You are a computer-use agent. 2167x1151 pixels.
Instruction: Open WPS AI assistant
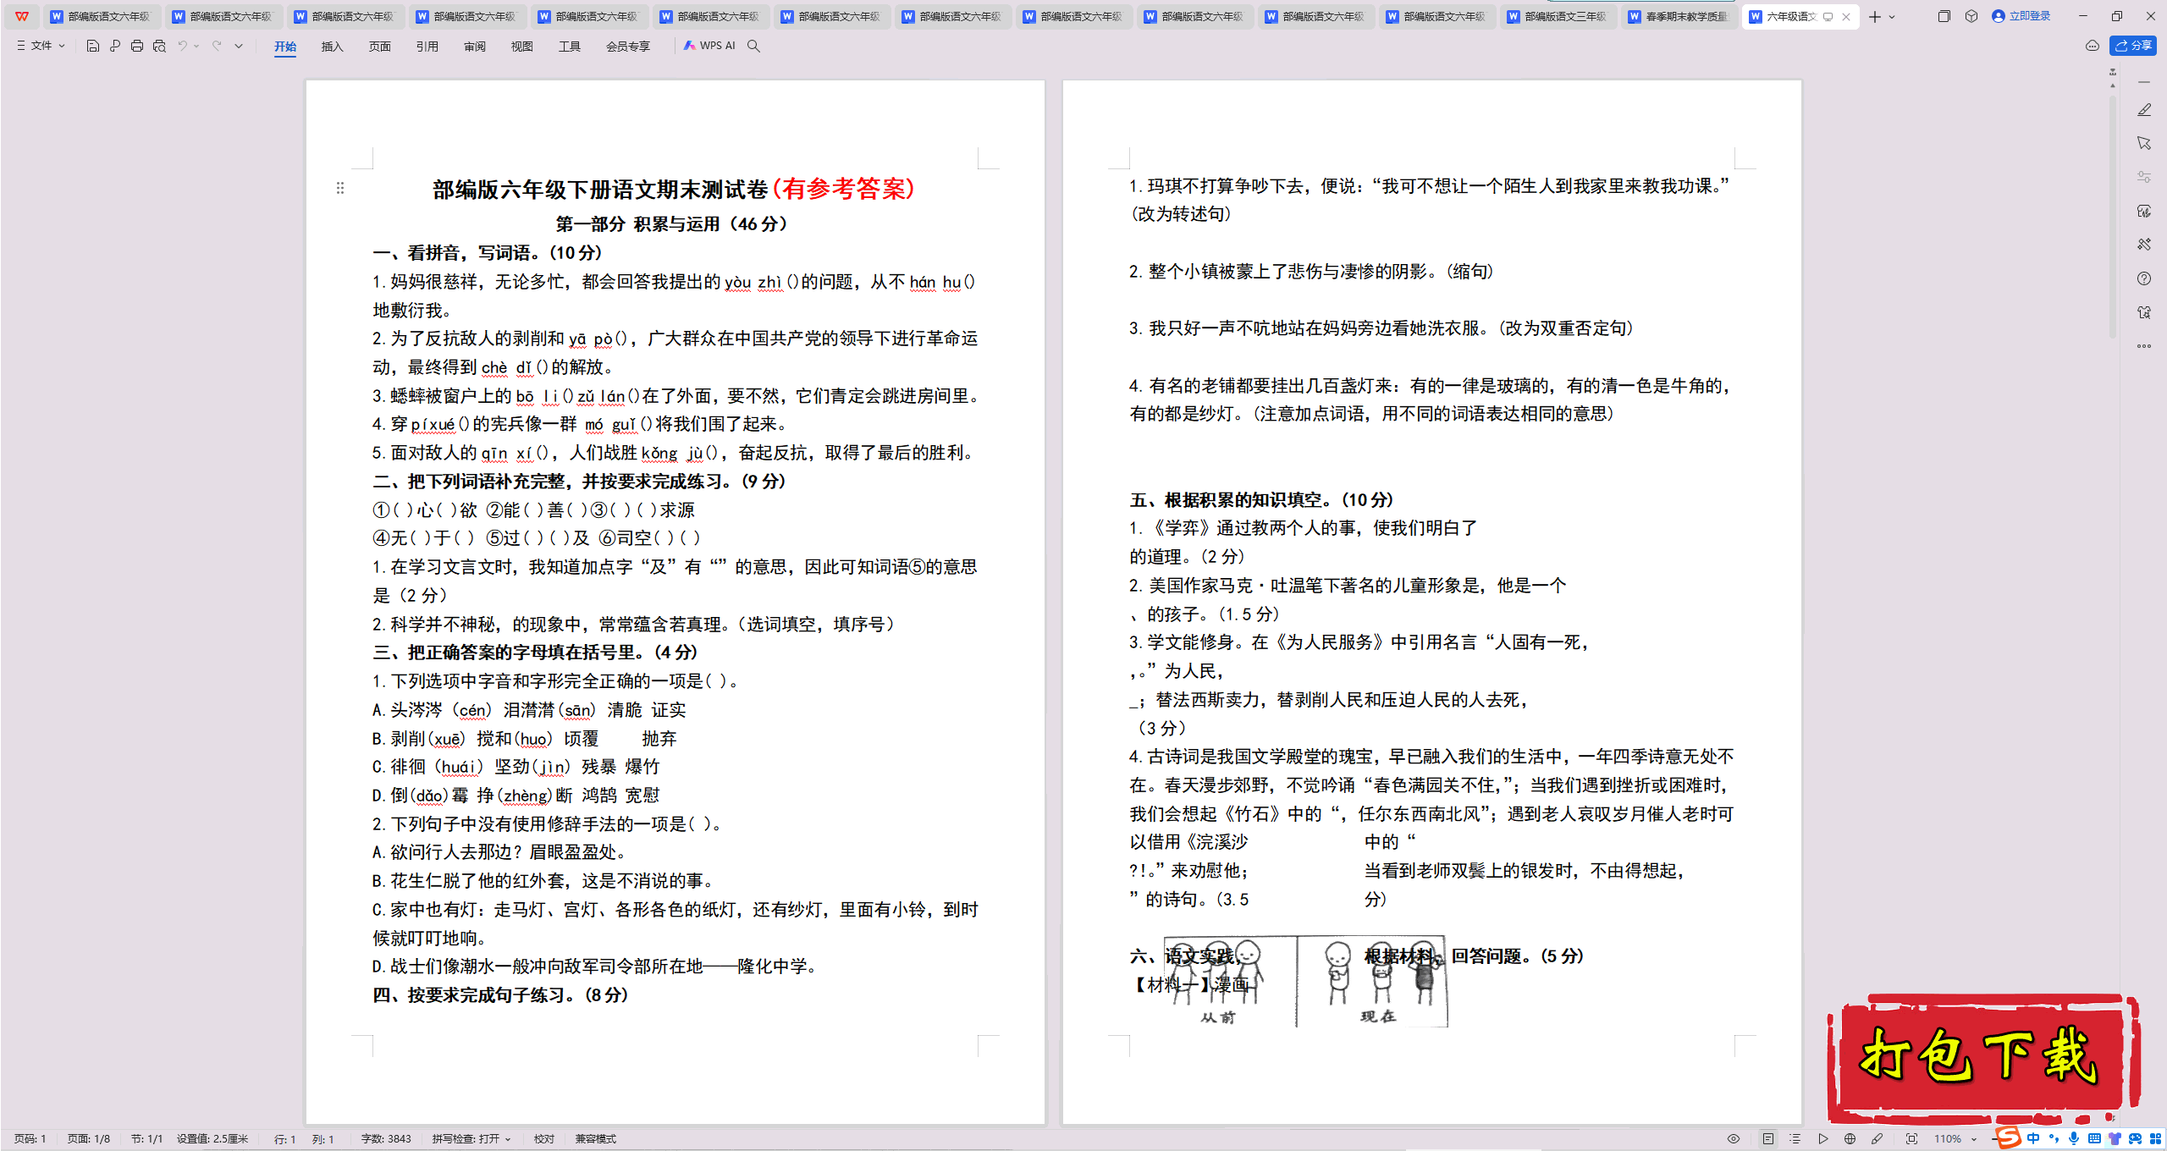coord(709,46)
